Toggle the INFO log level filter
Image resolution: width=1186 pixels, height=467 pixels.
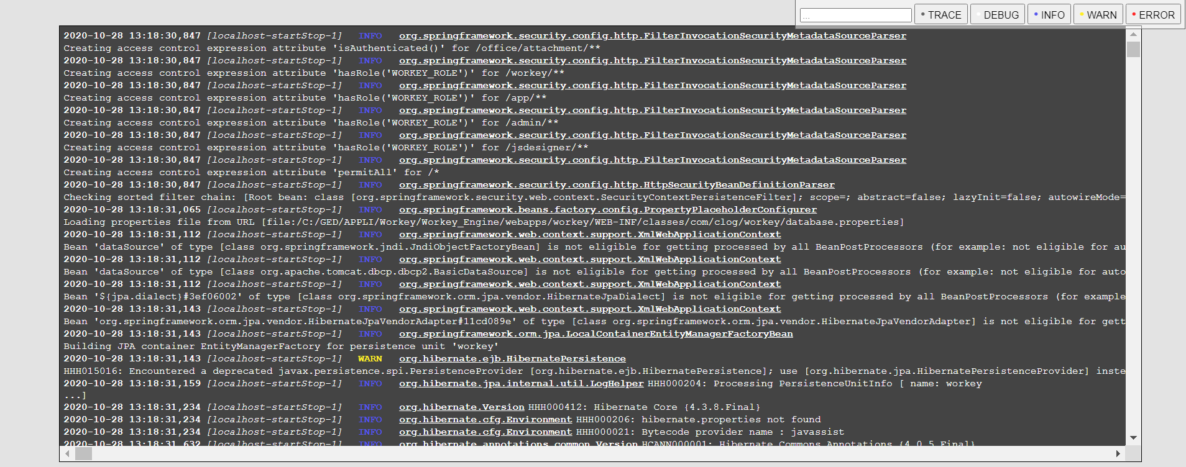(x=1049, y=15)
